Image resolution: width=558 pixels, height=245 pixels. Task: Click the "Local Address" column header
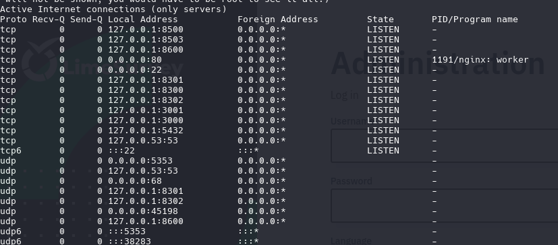point(142,19)
